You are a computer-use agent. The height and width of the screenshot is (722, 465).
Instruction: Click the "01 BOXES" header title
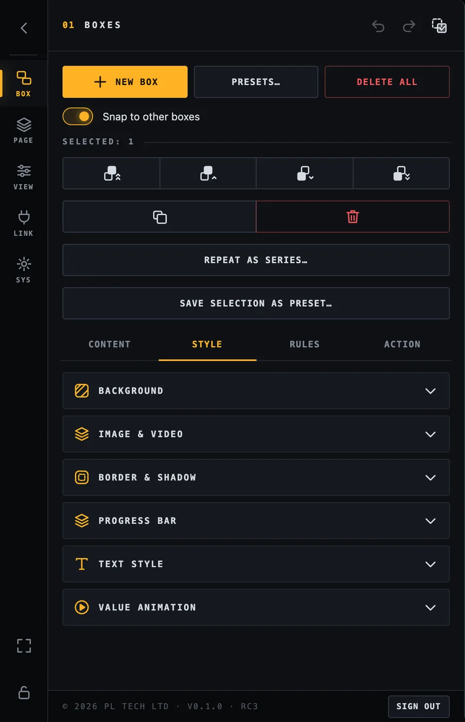92,25
